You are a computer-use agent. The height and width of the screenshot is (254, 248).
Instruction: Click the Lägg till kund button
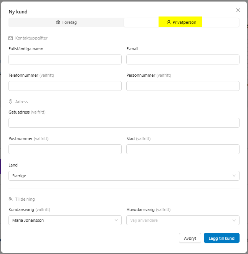tap(222, 238)
